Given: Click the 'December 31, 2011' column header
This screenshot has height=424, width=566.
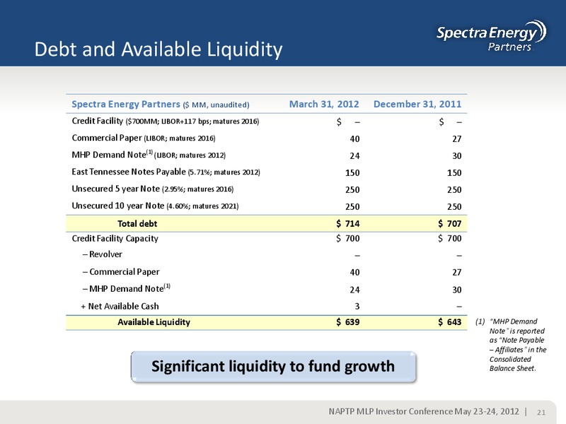Looking at the screenshot, I should 417,104.
